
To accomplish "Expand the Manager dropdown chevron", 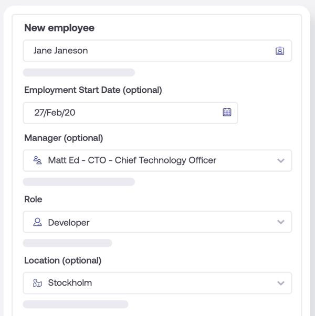I will click(281, 161).
